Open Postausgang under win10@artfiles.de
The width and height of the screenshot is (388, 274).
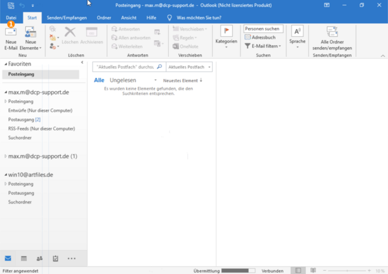point(21,193)
